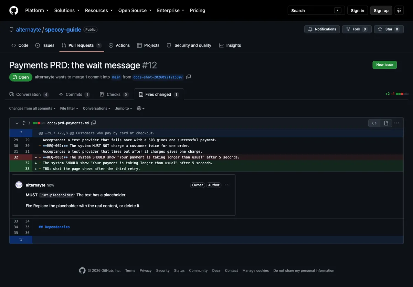Open the appearance settings icon beside Sign up

click(x=399, y=10)
